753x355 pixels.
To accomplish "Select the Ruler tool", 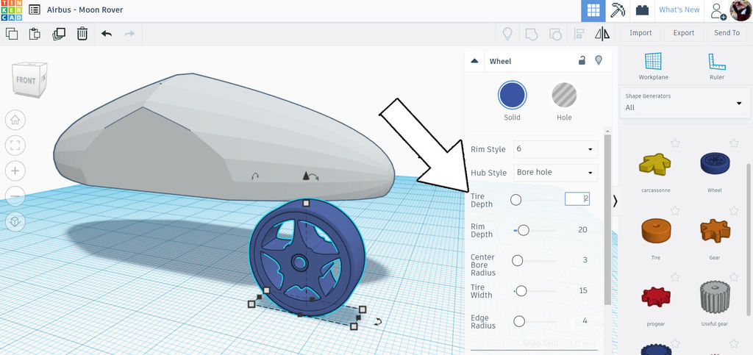I will pos(716,66).
